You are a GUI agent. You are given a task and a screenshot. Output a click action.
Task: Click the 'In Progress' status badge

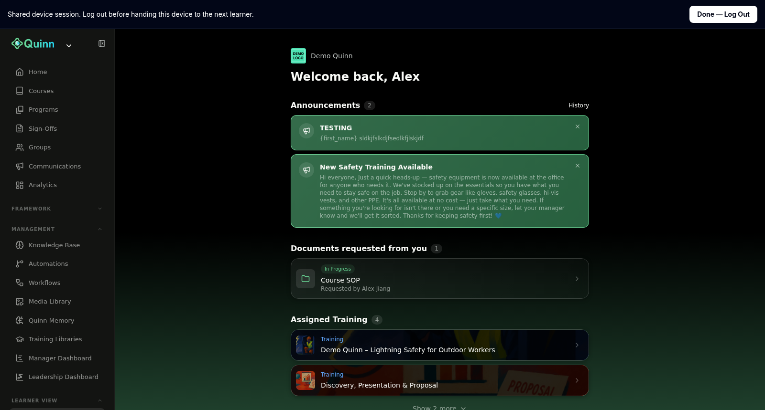coord(338,269)
